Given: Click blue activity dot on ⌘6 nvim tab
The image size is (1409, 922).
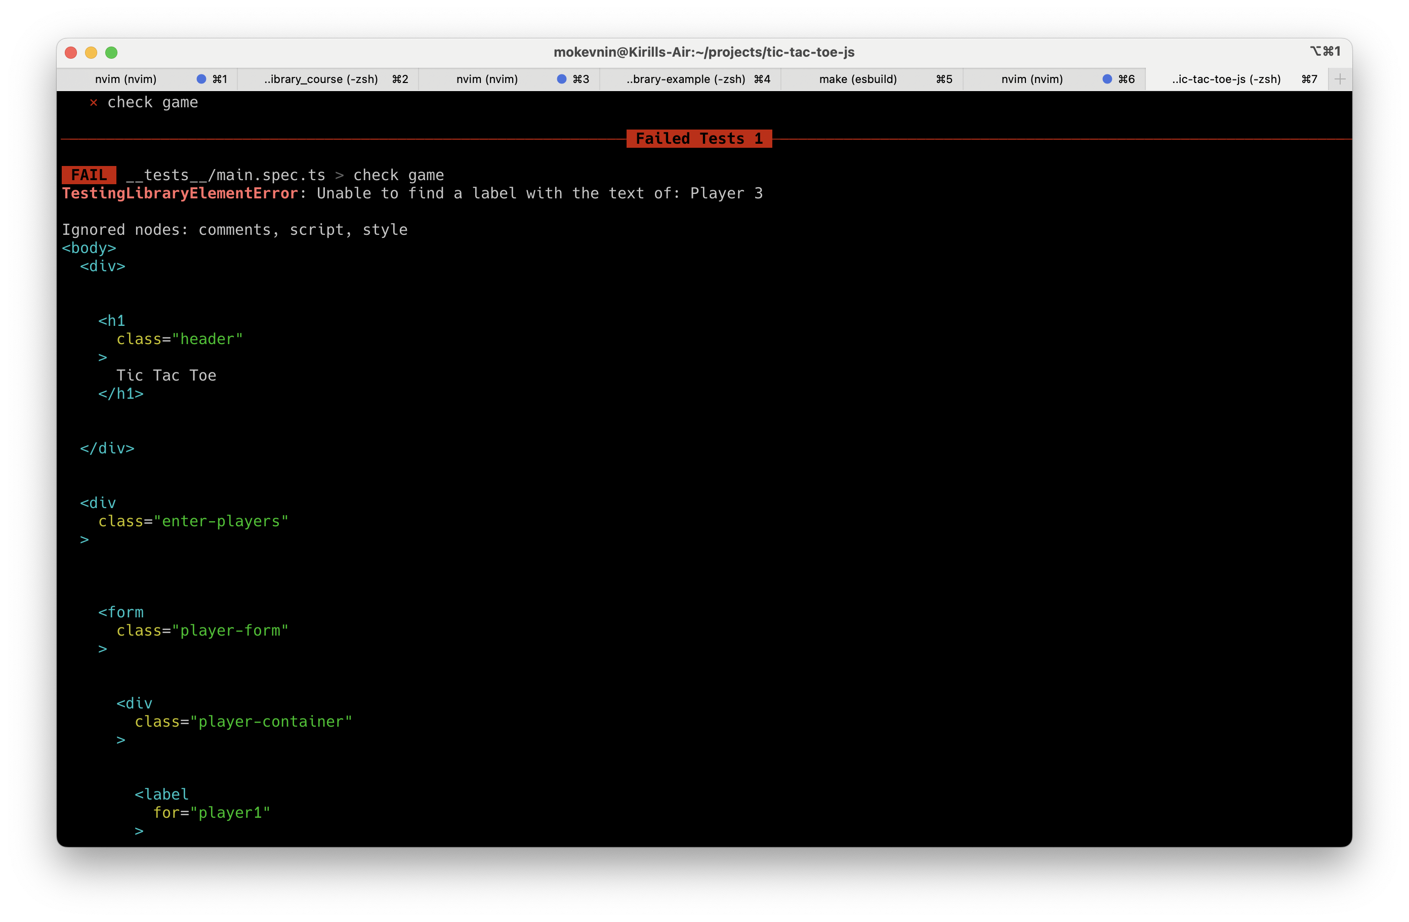Looking at the screenshot, I should tap(1106, 79).
